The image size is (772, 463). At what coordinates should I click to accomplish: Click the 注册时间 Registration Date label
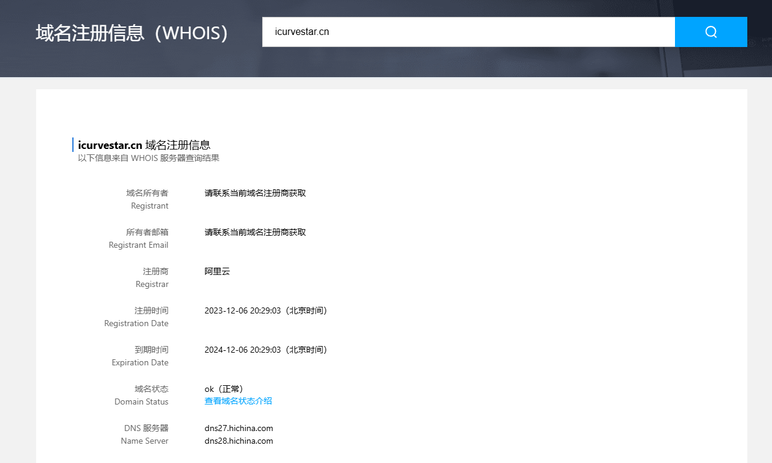pyautogui.click(x=137, y=317)
